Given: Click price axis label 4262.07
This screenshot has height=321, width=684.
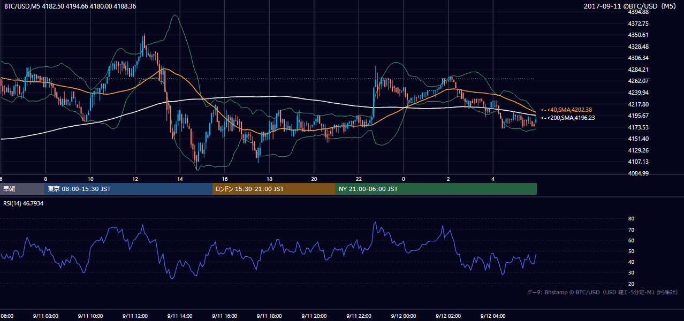Looking at the screenshot, I should (x=639, y=81).
